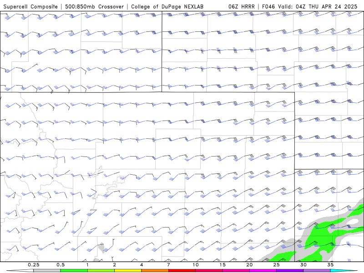Click the 'F046 Valid: 04Z THU APR 24 2025' text
Viewport: 364px width, 273px height.
pyautogui.click(x=309, y=6)
